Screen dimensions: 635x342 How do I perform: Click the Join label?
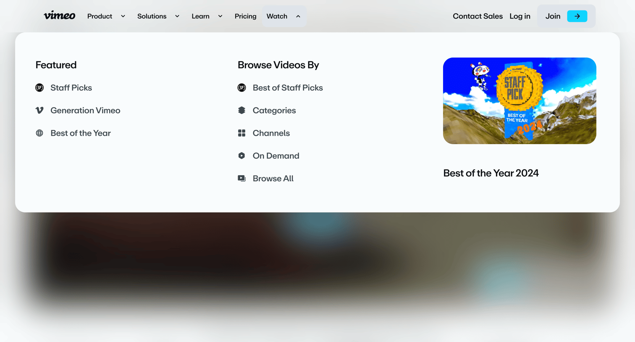point(553,16)
